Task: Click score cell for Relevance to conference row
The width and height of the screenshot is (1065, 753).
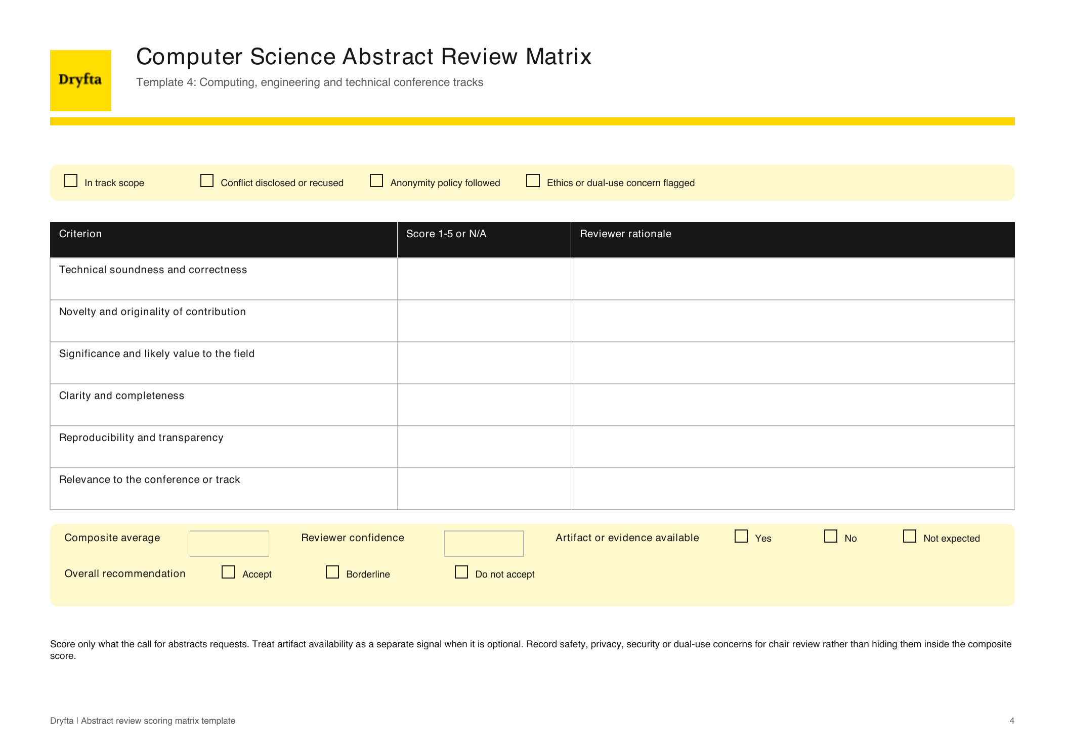Action: click(x=484, y=489)
